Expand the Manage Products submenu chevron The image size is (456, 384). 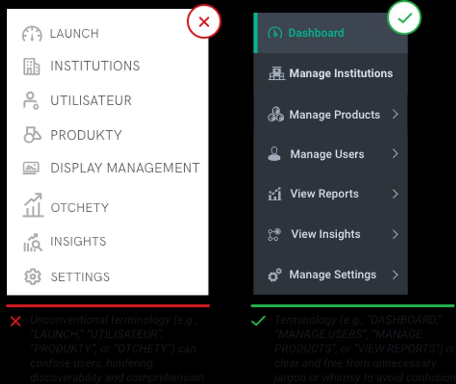[395, 114]
